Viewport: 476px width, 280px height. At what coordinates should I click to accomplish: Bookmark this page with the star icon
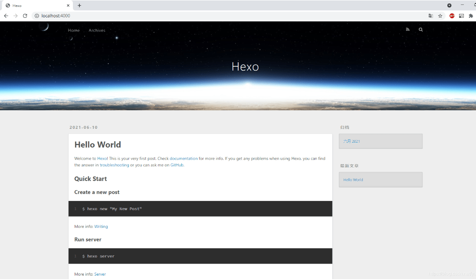(x=440, y=16)
